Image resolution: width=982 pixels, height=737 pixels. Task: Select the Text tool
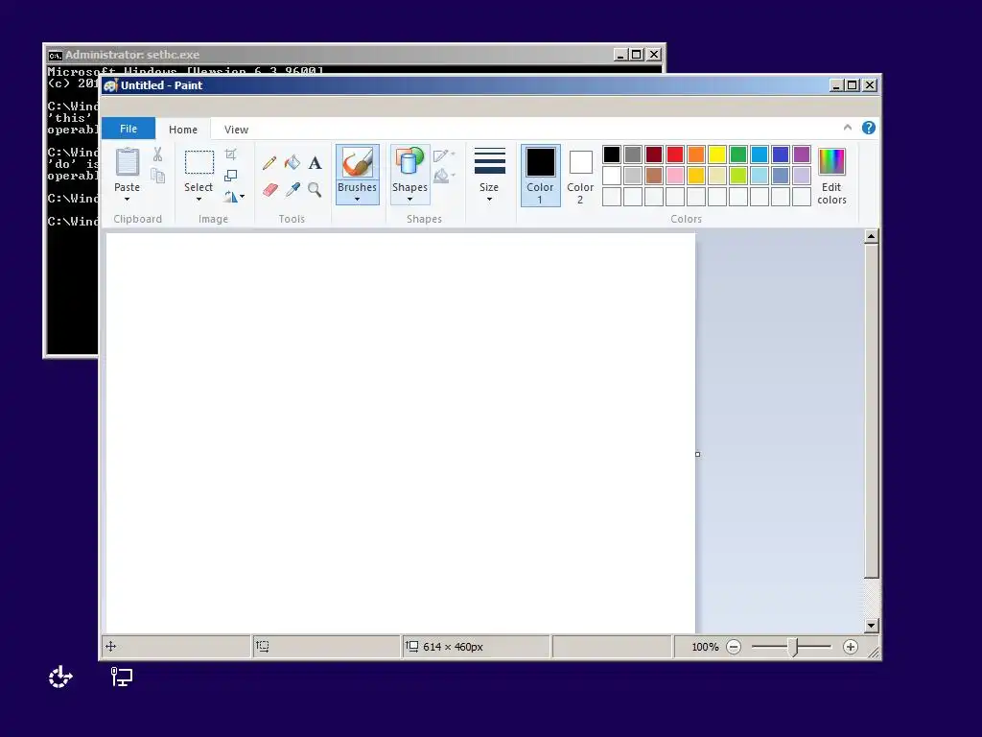(x=315, y=163)
